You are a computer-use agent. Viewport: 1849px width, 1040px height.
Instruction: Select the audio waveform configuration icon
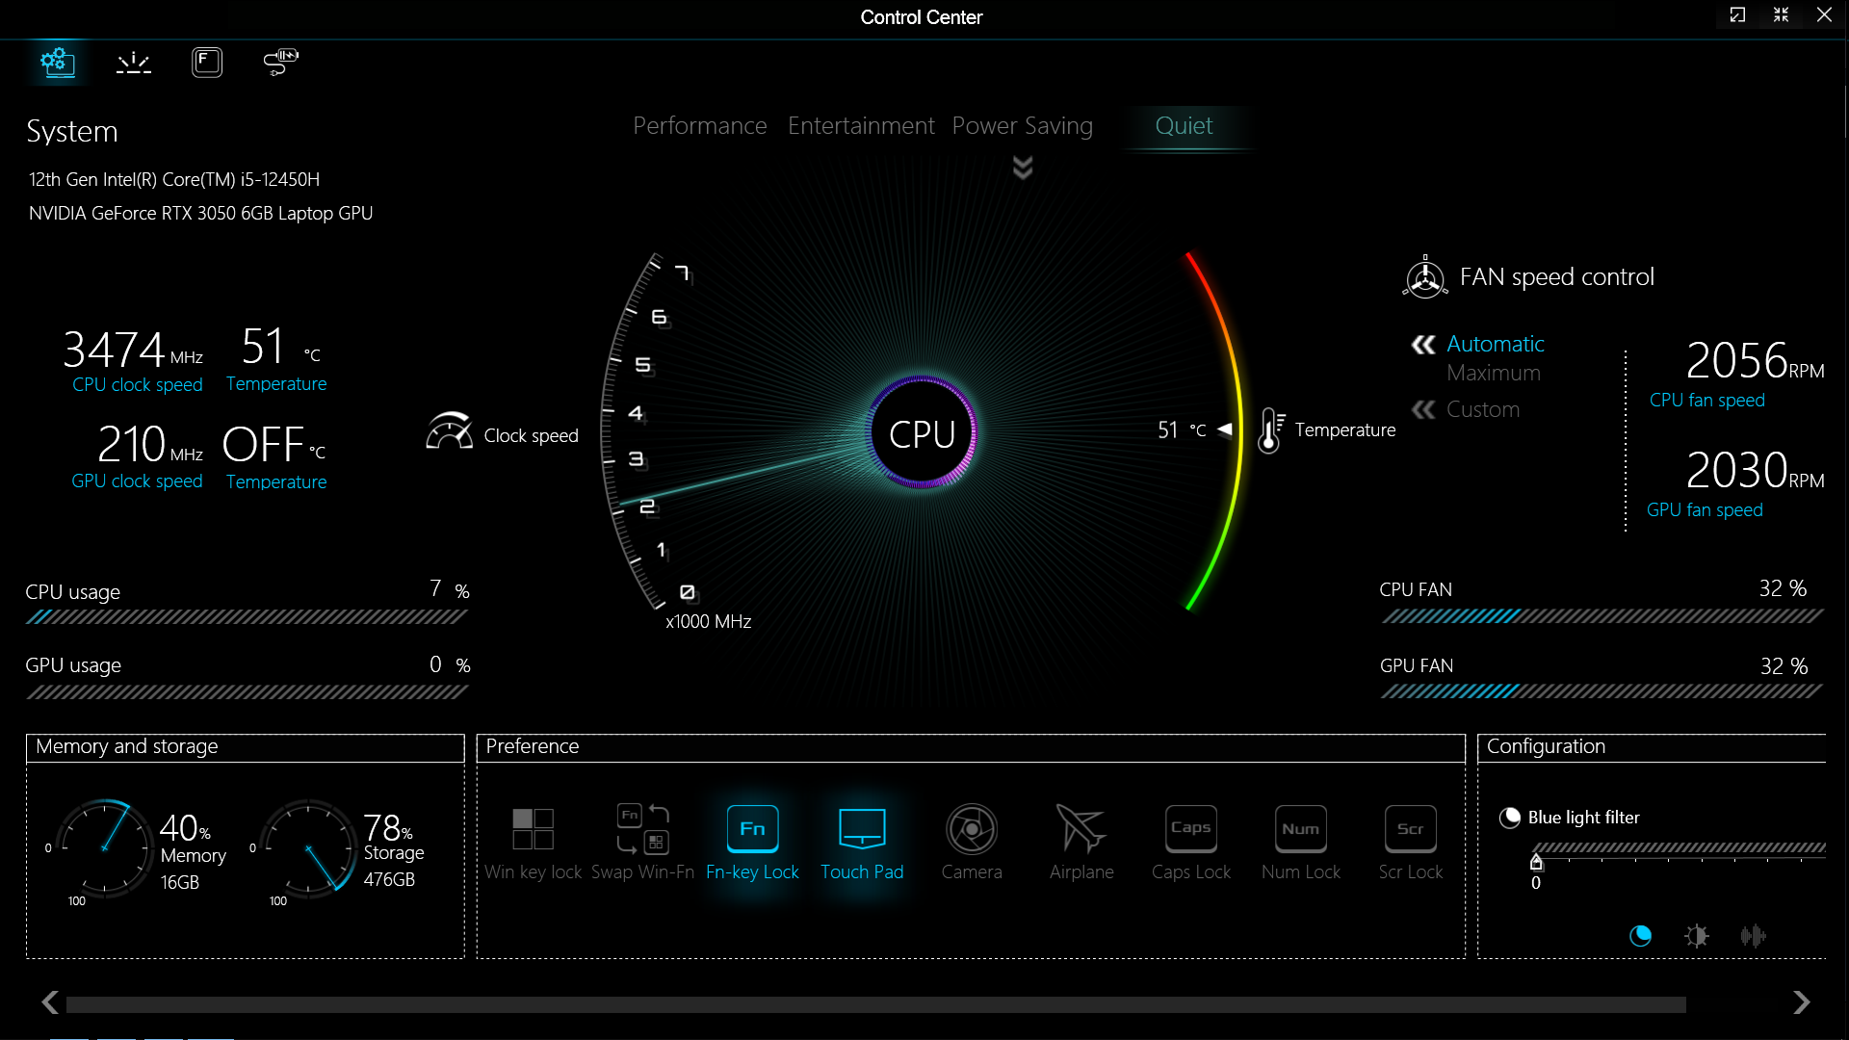pos(1753,935)
